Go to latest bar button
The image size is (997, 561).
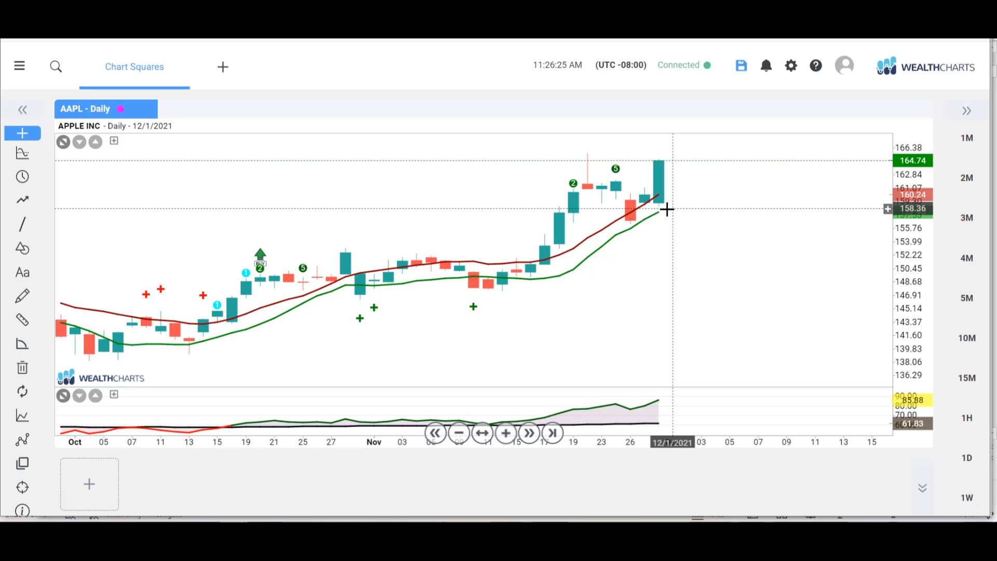click(553, 433)
